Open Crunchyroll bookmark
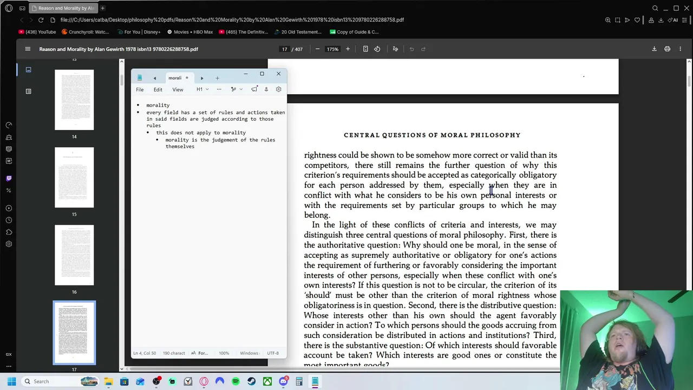This screenshot has height=390, width=693. [86, 32]
